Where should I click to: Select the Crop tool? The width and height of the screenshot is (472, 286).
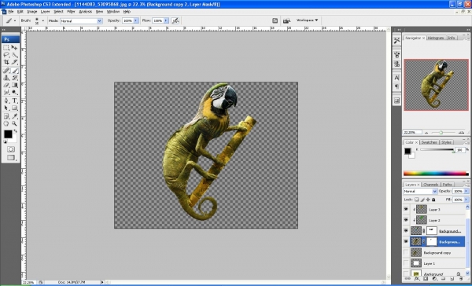pos(6,62)
